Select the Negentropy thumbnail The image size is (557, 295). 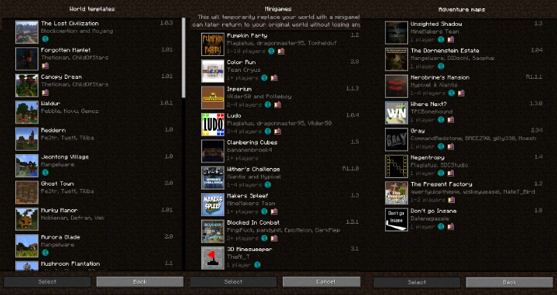(396, 166)
